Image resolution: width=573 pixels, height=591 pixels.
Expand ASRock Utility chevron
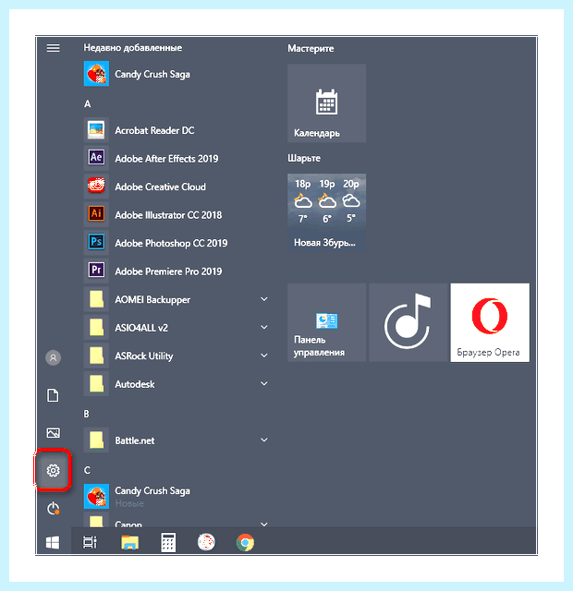[x=264, y=356]
